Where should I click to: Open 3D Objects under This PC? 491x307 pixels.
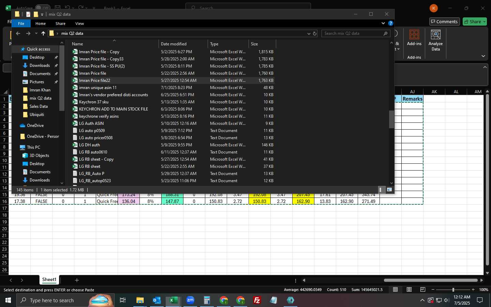tap(39, 156)
